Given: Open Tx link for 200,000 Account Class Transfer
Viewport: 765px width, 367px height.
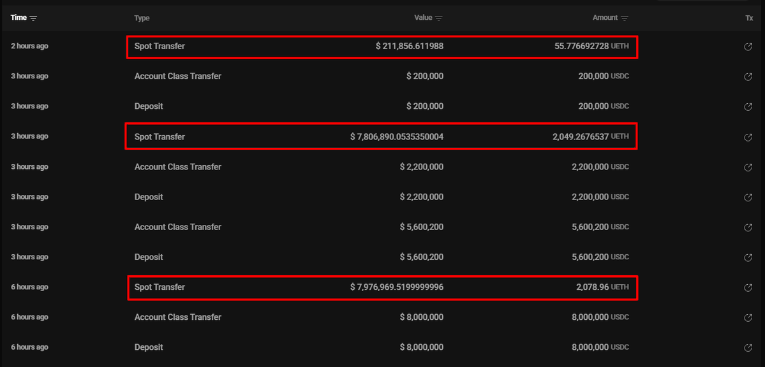Looking at the screenshot, I should click(x=748, y=76).
